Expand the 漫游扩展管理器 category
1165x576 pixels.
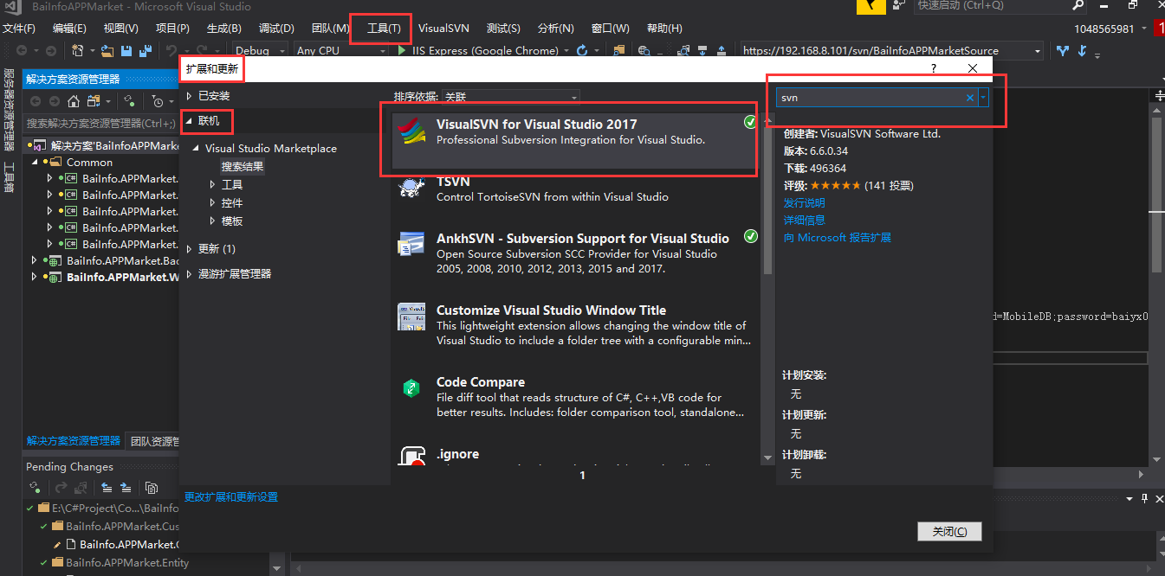pyautogui.click(x=189, y=274)
